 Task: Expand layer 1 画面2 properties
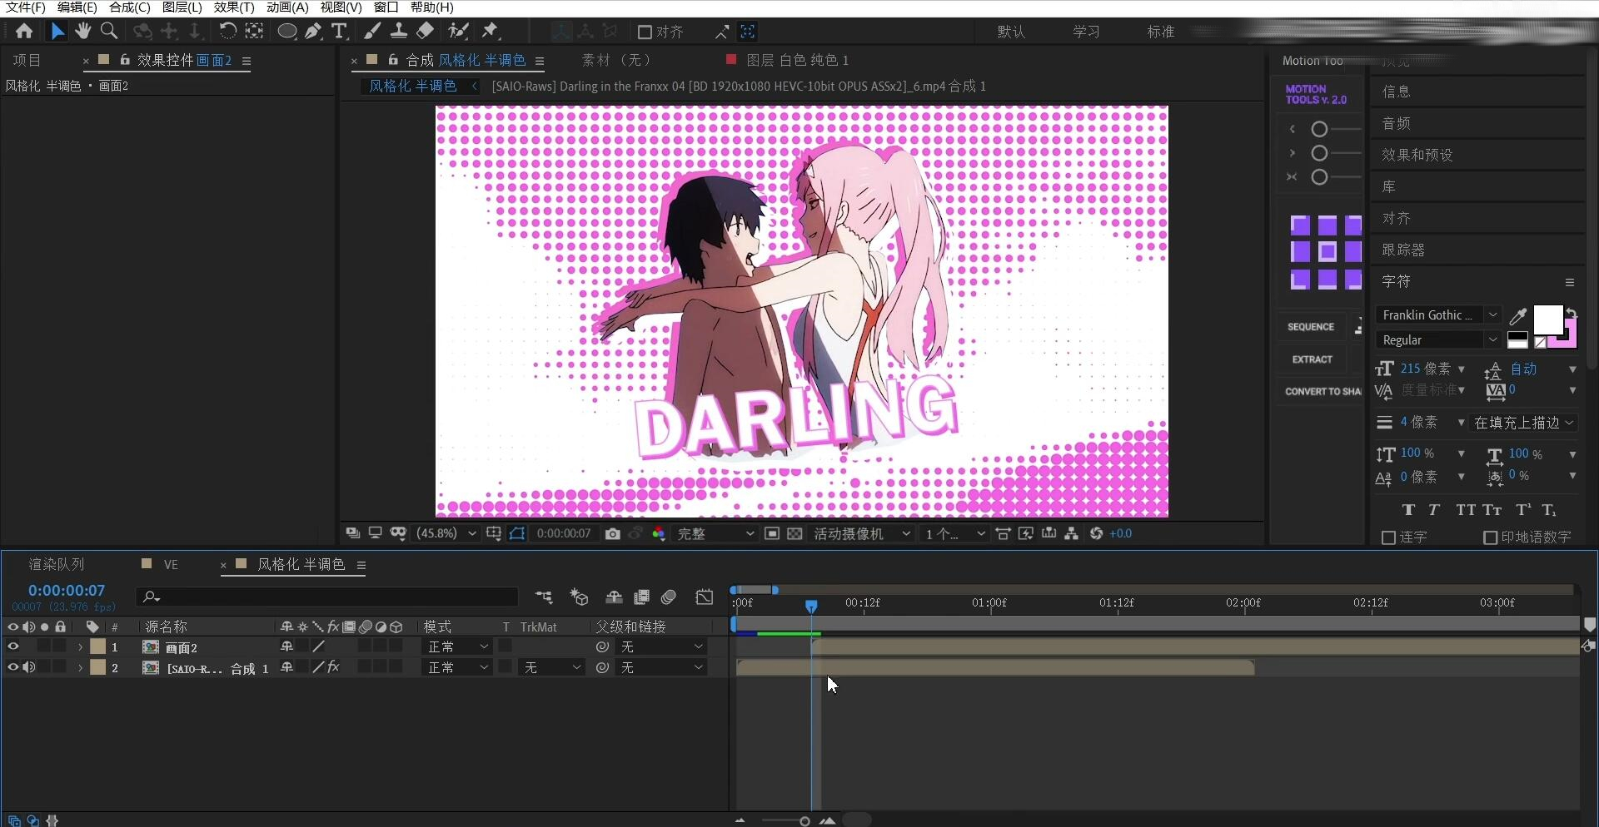click(x=80, y=647)
